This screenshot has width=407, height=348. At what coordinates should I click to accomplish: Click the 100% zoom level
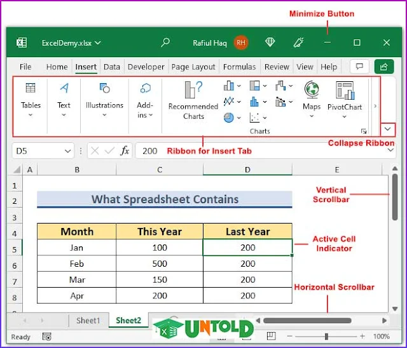click(x=382, y=337)
